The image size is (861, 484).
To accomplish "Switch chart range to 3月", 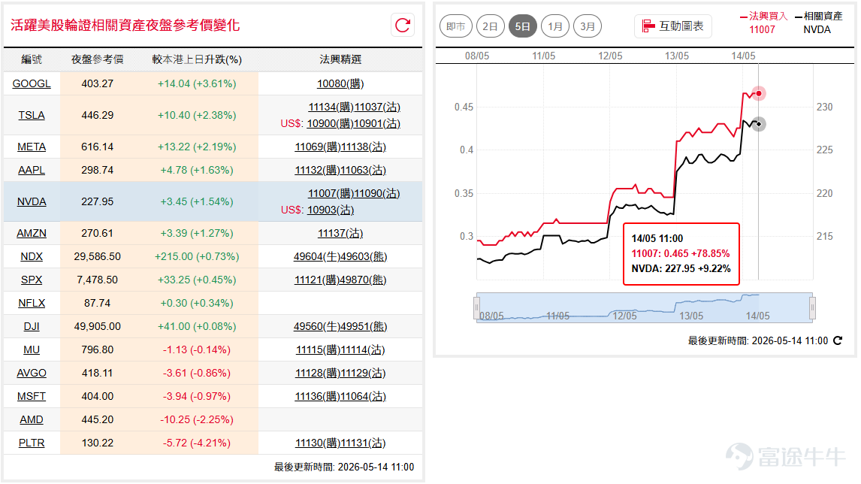I will click(x=588, y=26).
